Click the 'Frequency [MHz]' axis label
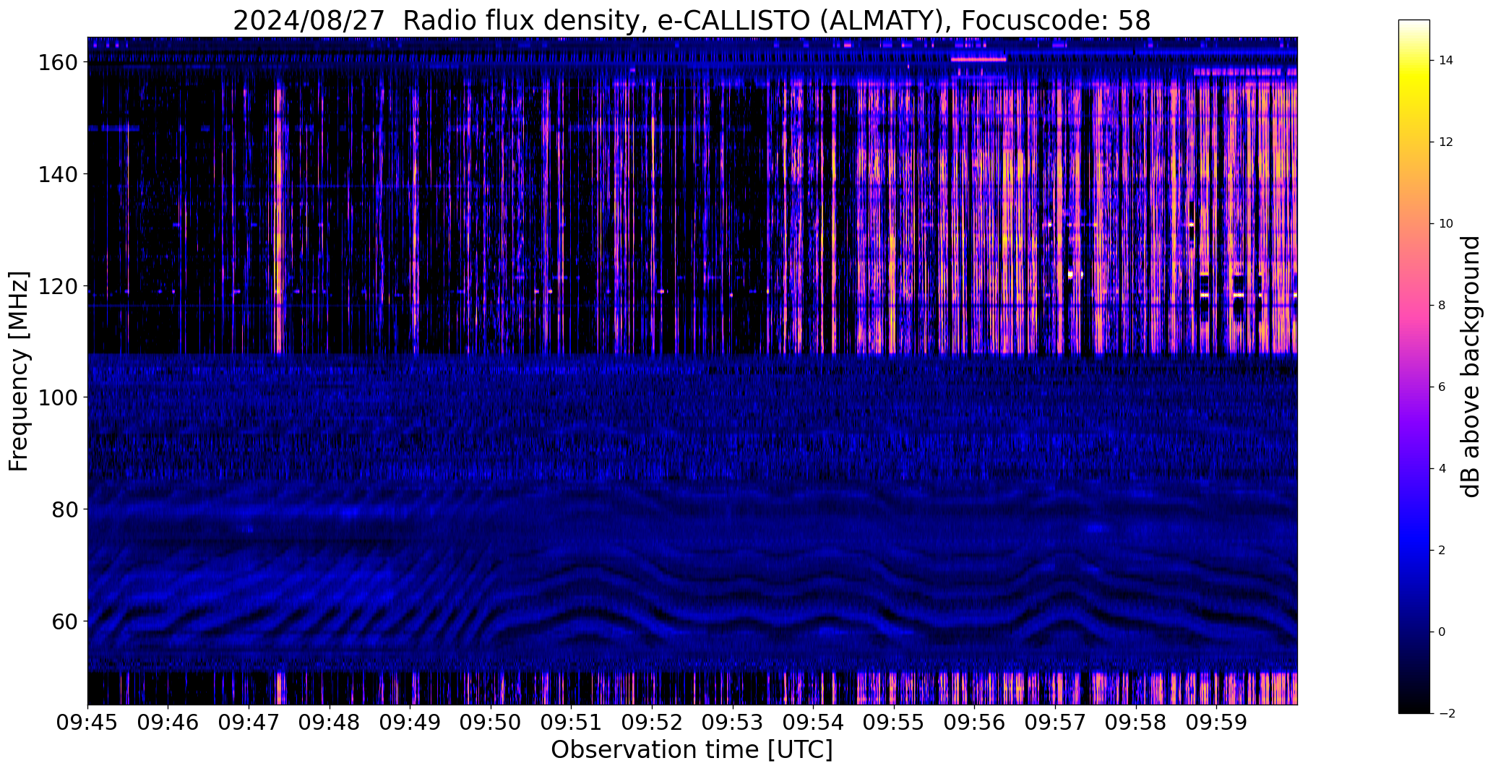 tap(19, 371)
